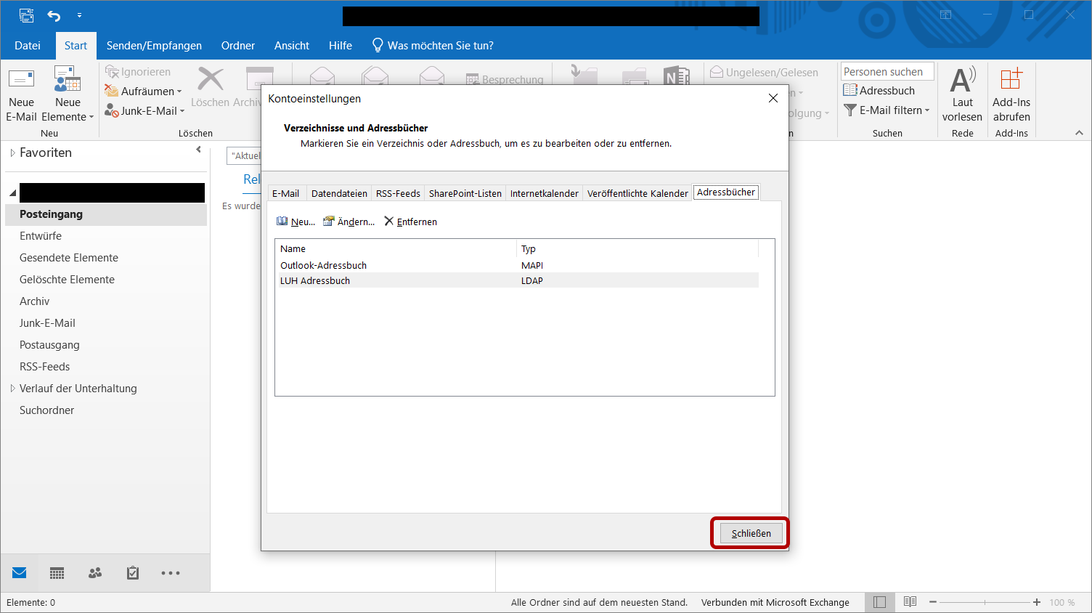The width and height of the screenshot is (1092, 613).
Task: Open the Adressbuch from ribbon
Action: click(x=879, y=91)
